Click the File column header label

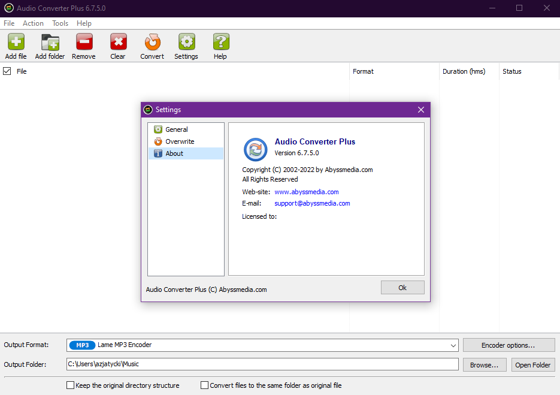click(22, 71)
